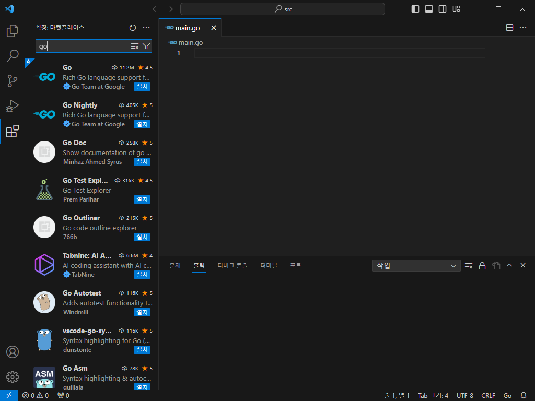Select the main.go editor tab
The width and height of the screenshot is (535, 401).
point(190,28)
